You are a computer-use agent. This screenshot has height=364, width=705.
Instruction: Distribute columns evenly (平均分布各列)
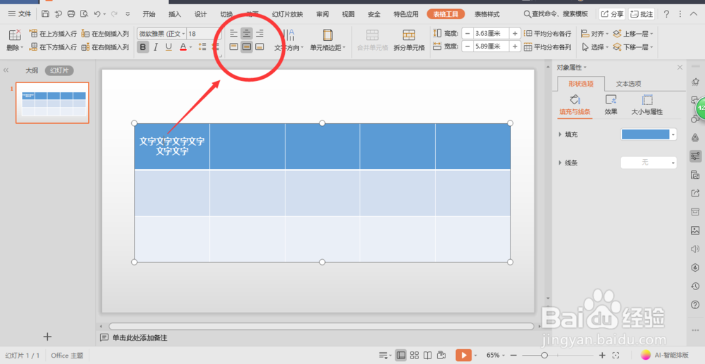pyautogui.click(x=548, y=46)
